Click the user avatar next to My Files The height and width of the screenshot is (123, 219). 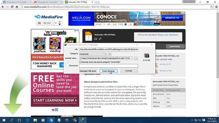point(60,23)
